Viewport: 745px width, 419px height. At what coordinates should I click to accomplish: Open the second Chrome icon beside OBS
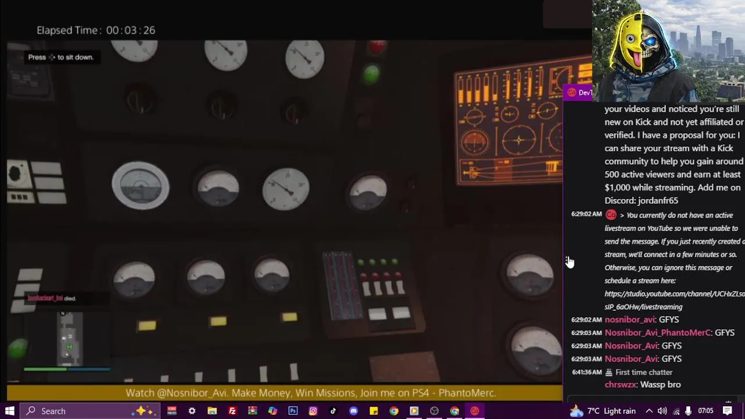(455, 411)
